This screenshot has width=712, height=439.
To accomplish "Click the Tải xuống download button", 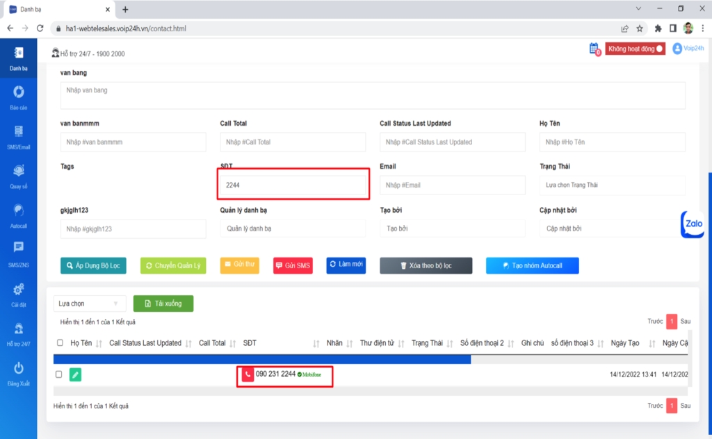I will 163,304.
